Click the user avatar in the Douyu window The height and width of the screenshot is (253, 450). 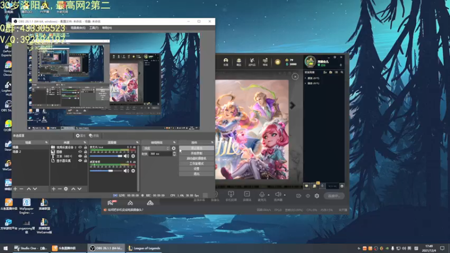tap(310, 62)
